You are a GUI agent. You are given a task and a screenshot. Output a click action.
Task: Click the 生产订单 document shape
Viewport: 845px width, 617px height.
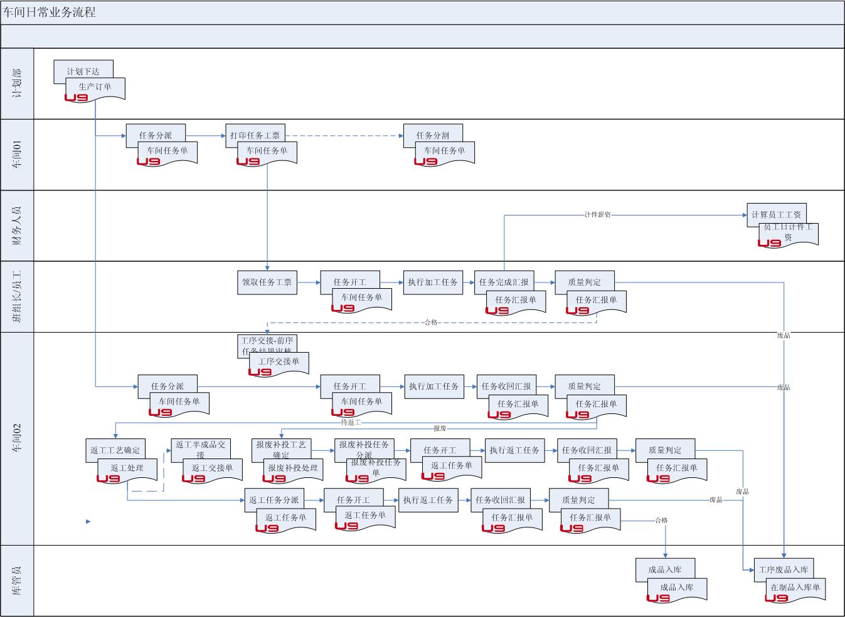click(95, 90)
